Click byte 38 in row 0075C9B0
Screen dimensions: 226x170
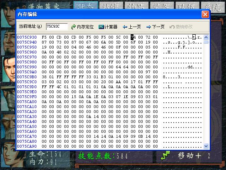pyautogui.click(x=44, y=77)
